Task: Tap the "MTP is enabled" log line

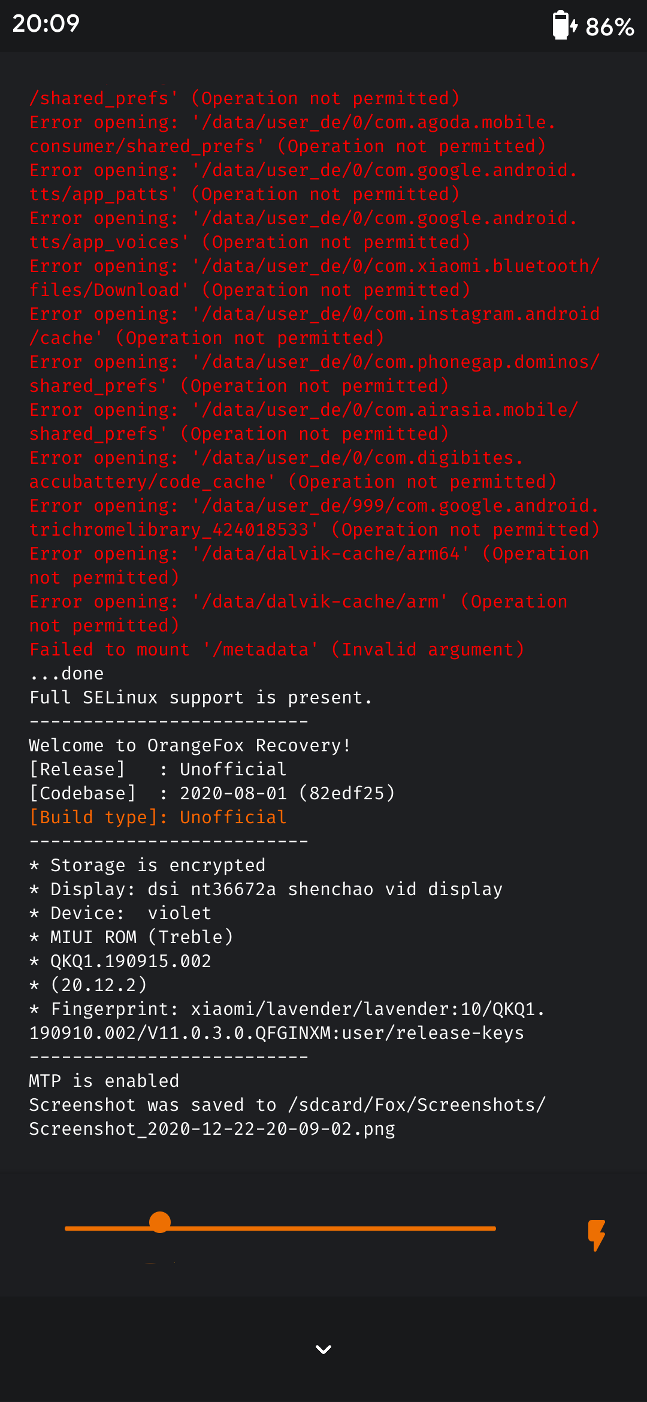Action: 104,1081
